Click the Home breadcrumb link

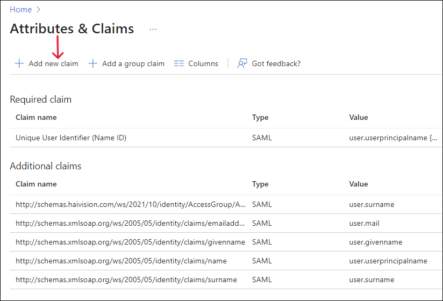click(20, 10)
